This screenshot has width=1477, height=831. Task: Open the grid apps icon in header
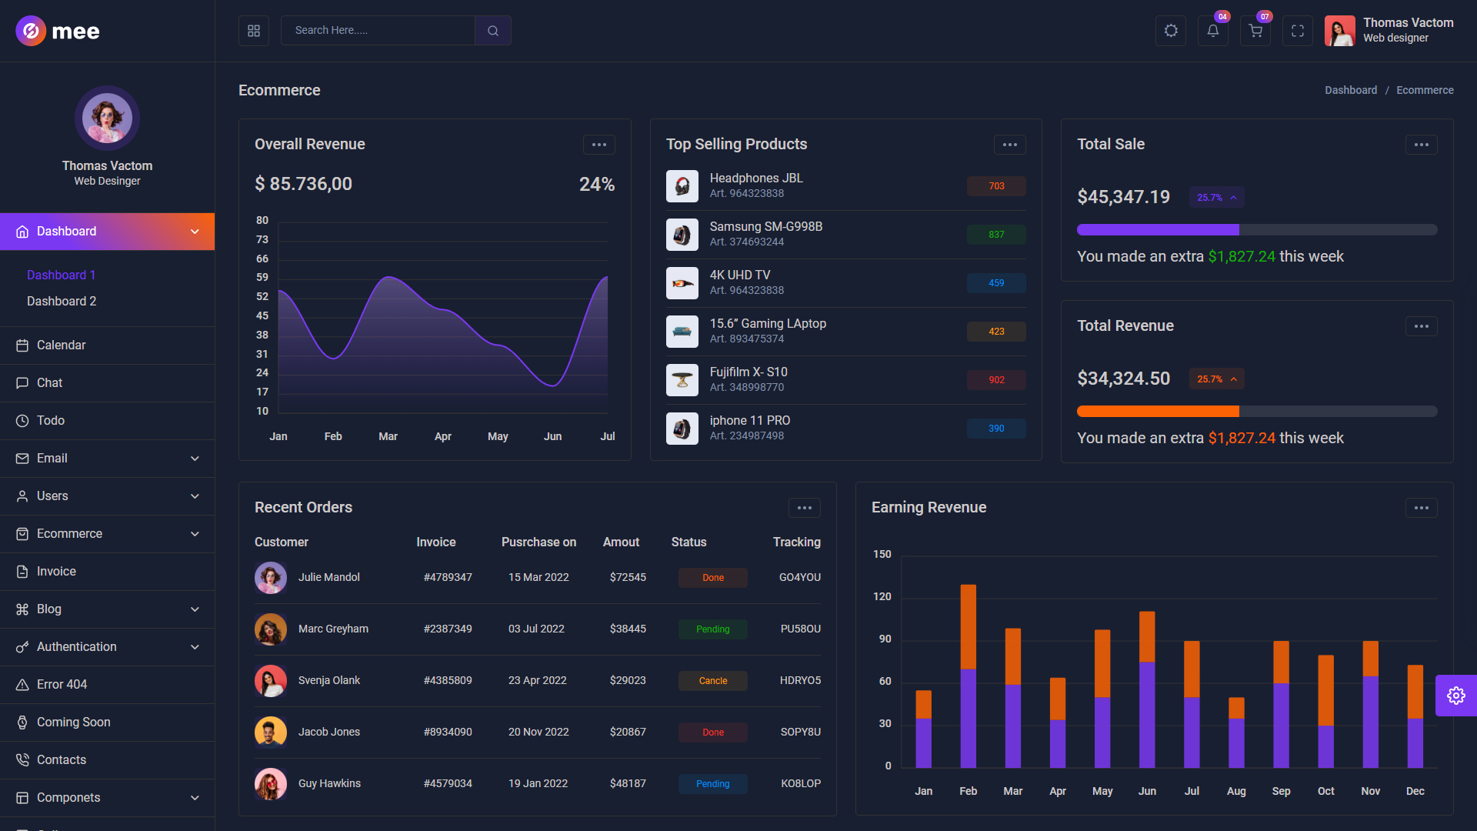(254, 31)
